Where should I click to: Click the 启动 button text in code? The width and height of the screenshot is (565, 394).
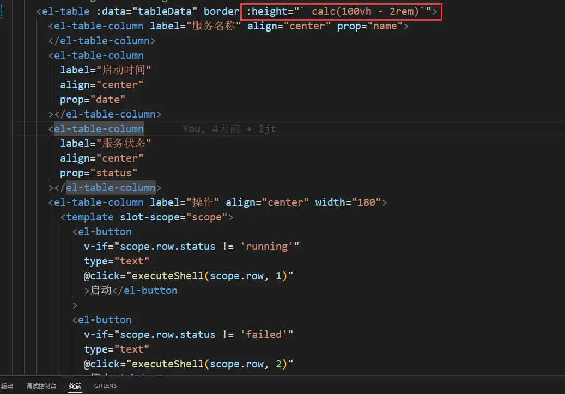pyautogui.click(x=100, y=291)
